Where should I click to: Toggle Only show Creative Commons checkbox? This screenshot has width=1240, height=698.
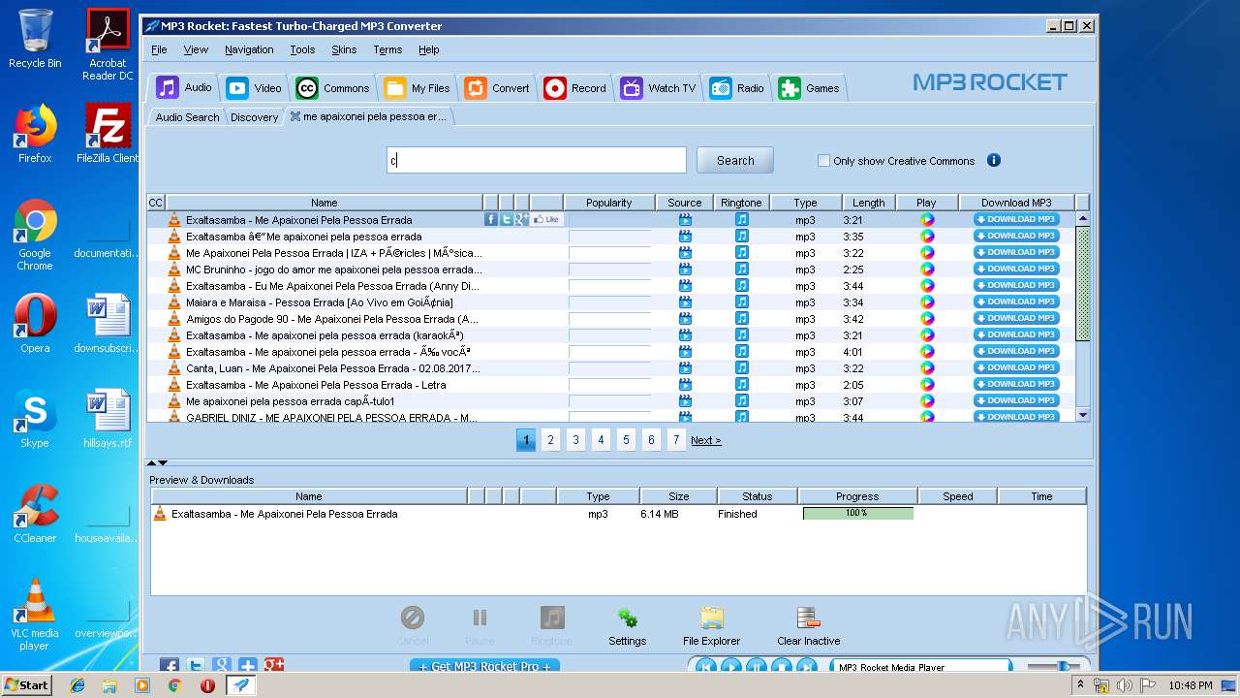(x=823, y=161)
